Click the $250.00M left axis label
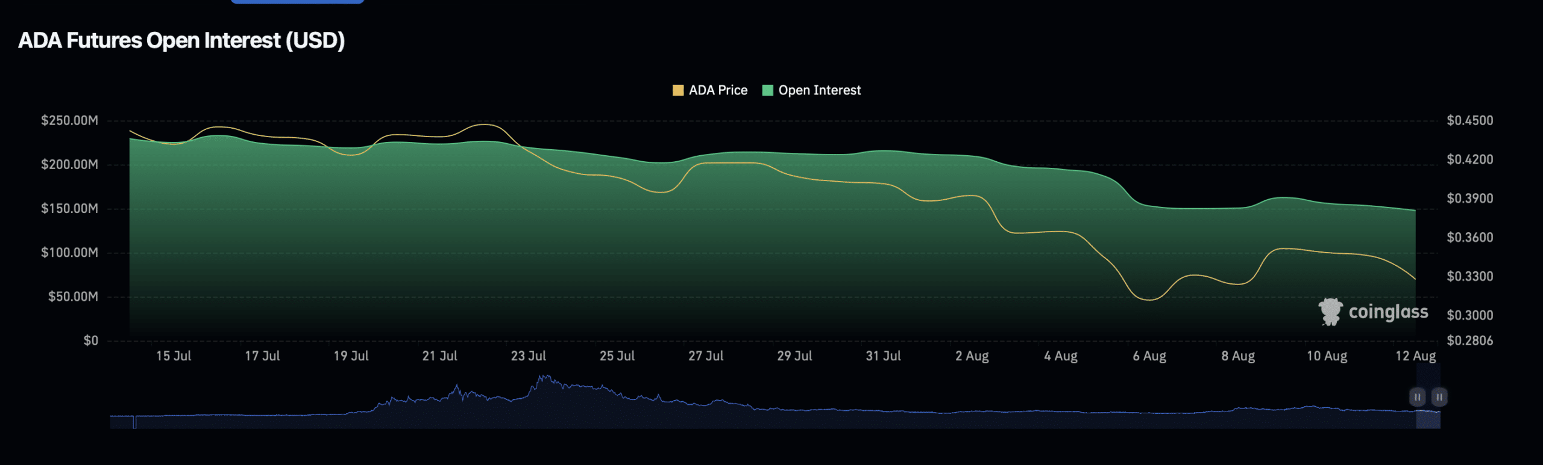1543x465 pixels. click(x=69, y=120)
